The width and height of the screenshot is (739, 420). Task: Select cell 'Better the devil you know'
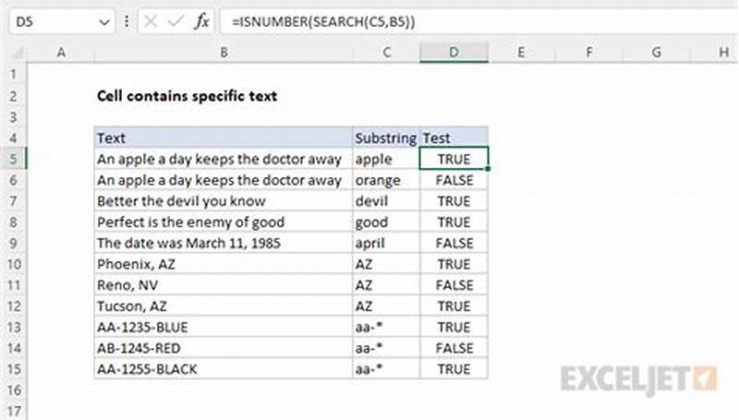(x=224, y=201)
